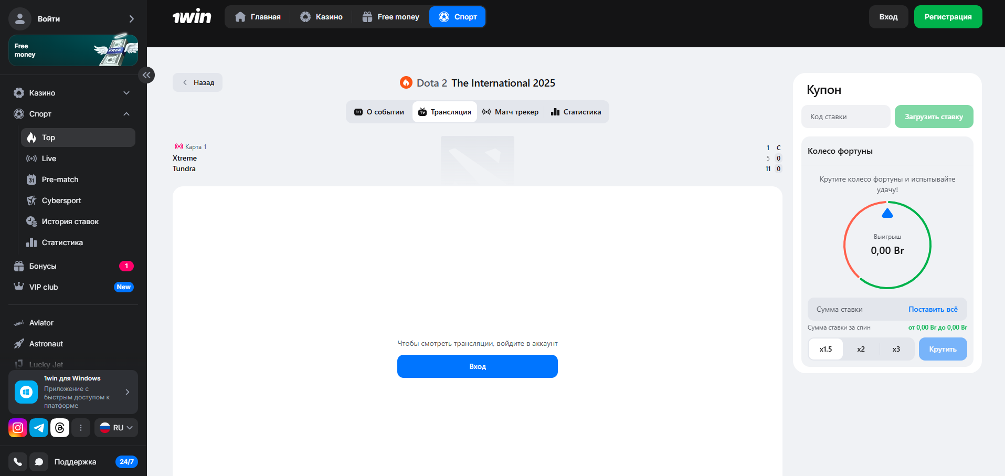The height and width of the screenshot is (476, 1005).
Task: Click the user avatar icon
Action: click(20, 19)
